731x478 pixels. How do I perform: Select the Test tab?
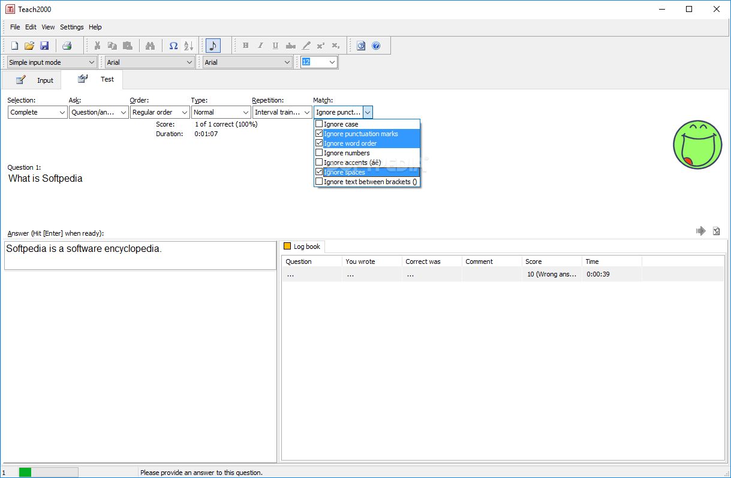click(93, 79)
